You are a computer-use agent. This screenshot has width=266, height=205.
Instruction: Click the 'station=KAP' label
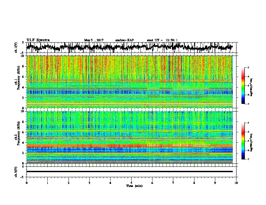coord(125,40)
